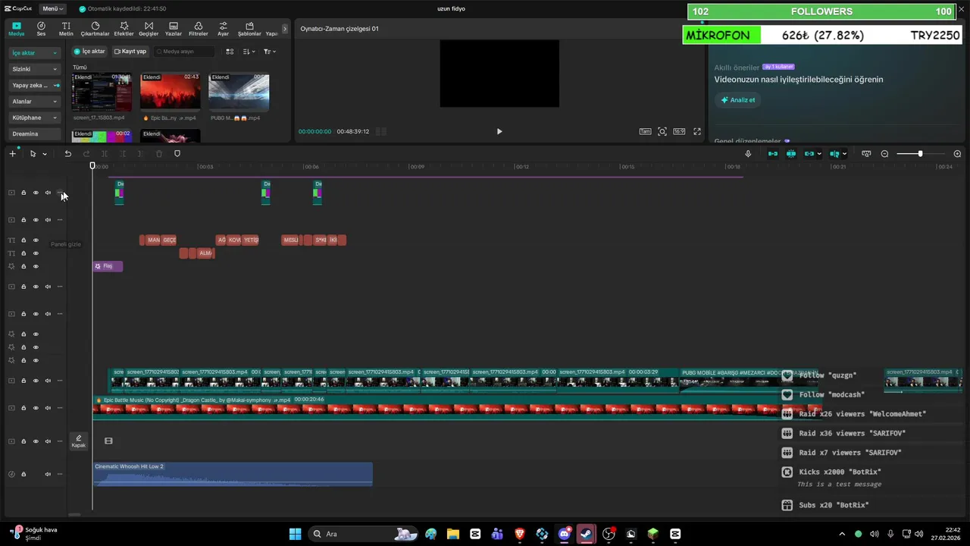Select the Flaş effect clip on timeline

108,266
